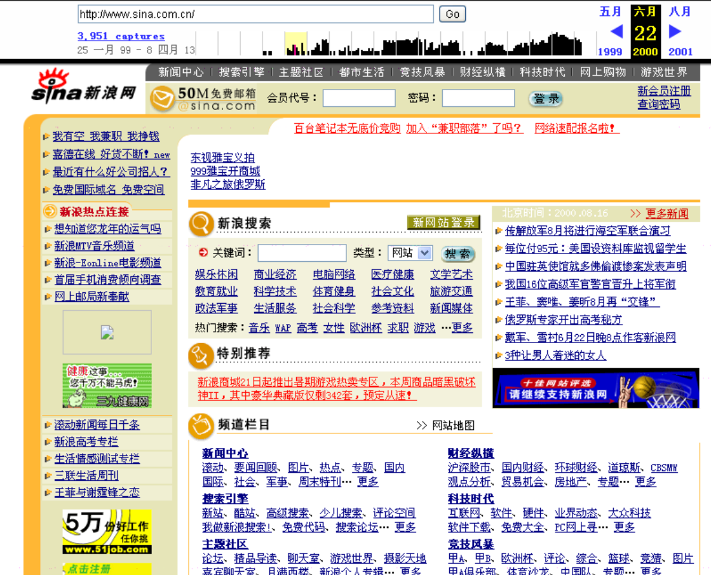Go to previous month with left arrow
The image size is (711, 575).
click(616, 31)
